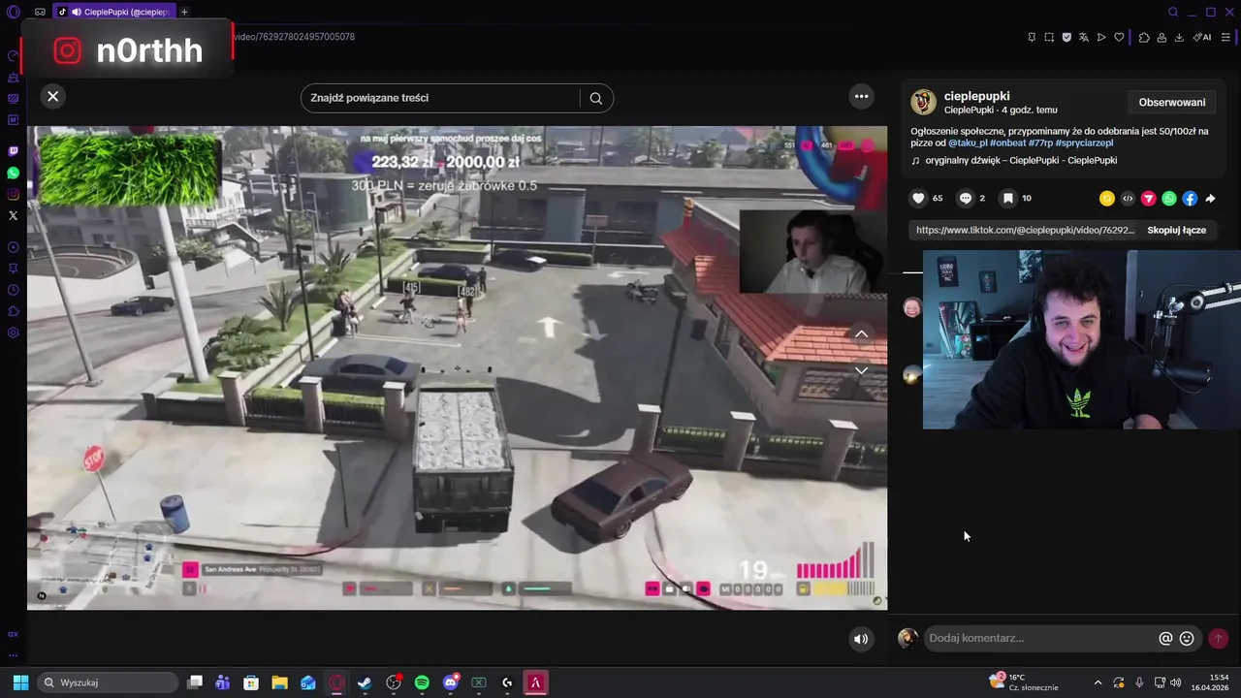
Task: Add page to bookmarks with toolbar heart
Action: pyautogui.click(x=1119, y=37)
